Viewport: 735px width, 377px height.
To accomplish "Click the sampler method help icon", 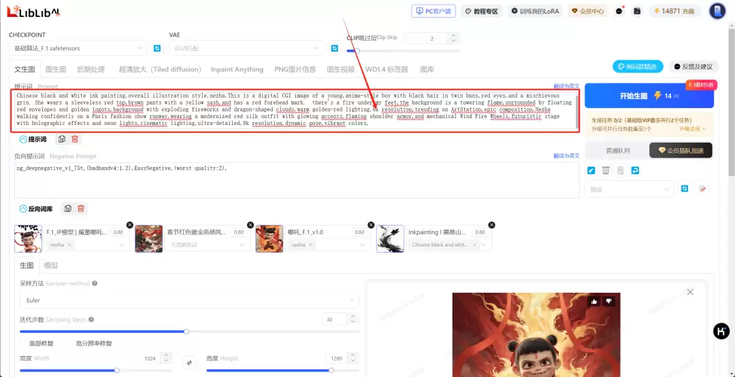I will click(x=95, y=283).
